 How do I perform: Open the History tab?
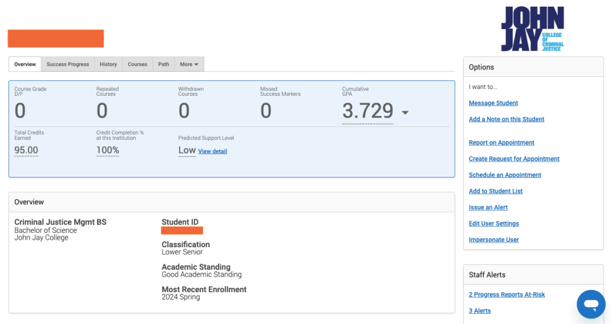108,65
